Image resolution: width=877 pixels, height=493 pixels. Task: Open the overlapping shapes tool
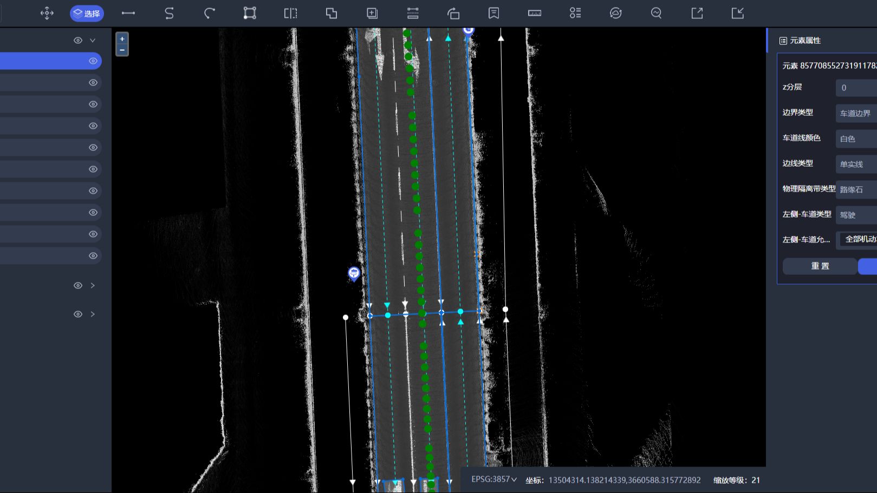coord(332,14)
